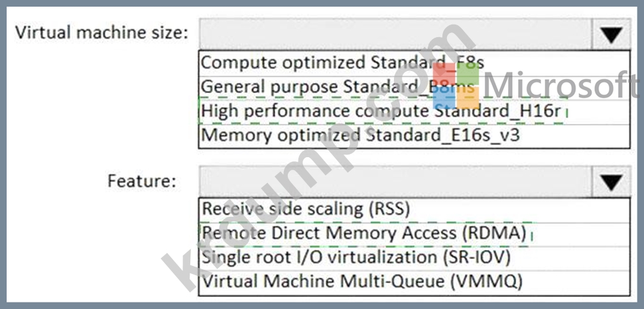Select Compute optimized Standard_F8s option
644x309 pixels.
[x=414, y=63]
